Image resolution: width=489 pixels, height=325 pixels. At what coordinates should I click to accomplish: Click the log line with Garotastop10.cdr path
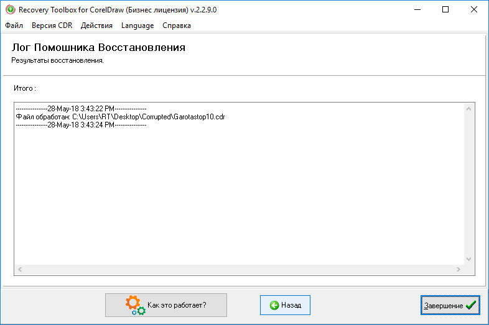tap(120, 117)
